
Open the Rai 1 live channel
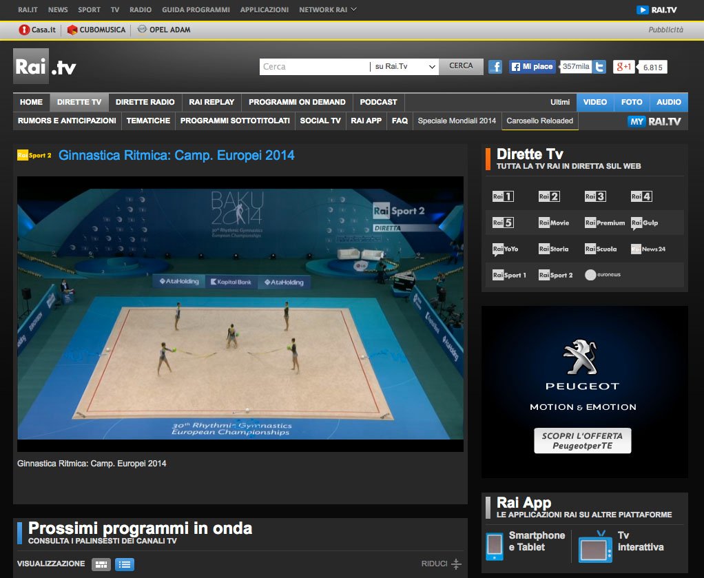[503, 196]
